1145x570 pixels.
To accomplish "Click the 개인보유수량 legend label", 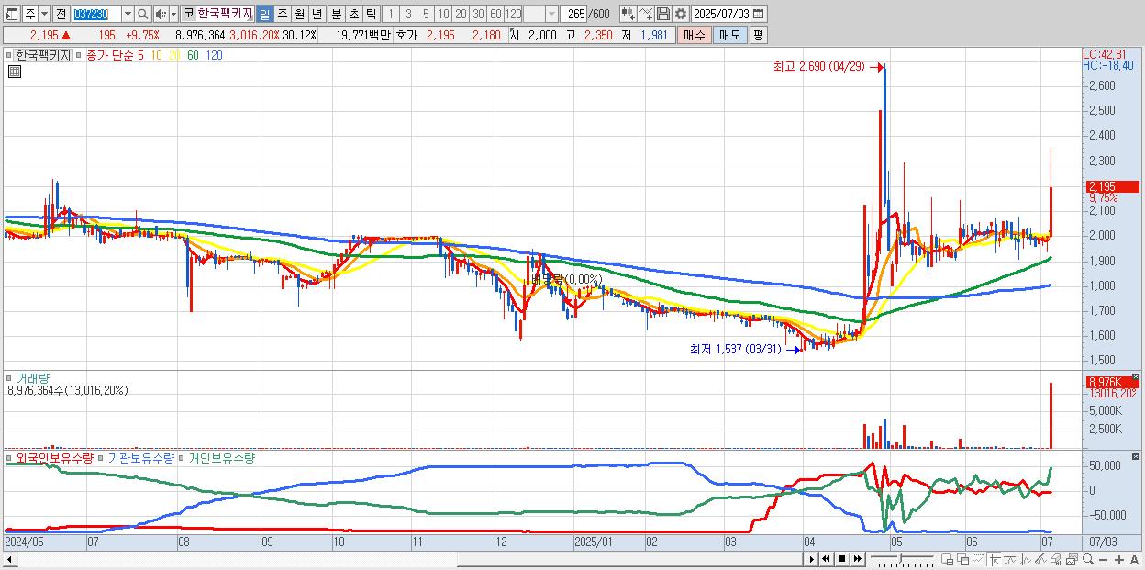I will pyautogui.click(x=220, y=457).
